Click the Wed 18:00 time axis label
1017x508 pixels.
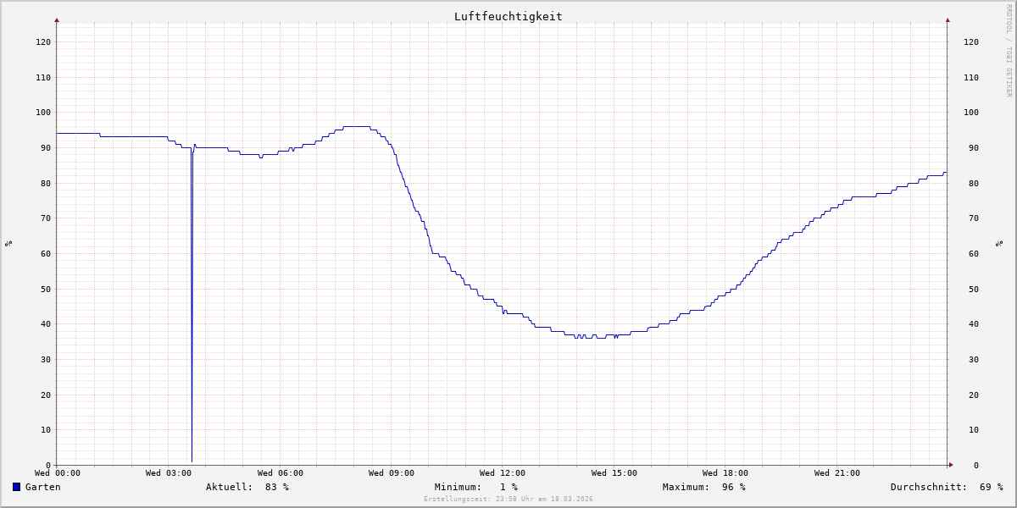pos(725,473)
